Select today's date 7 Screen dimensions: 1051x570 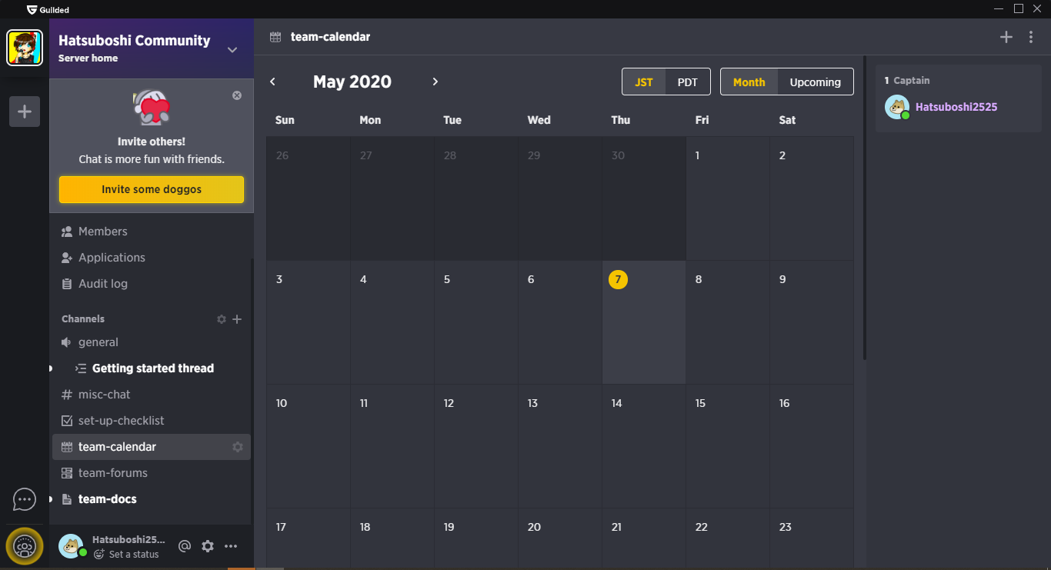(x=618, y=280)
